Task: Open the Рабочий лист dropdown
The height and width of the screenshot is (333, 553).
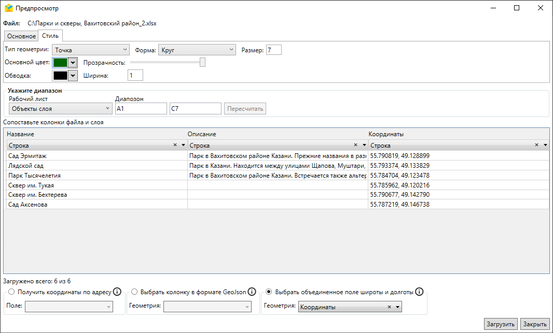Action: tap(60, 108)
